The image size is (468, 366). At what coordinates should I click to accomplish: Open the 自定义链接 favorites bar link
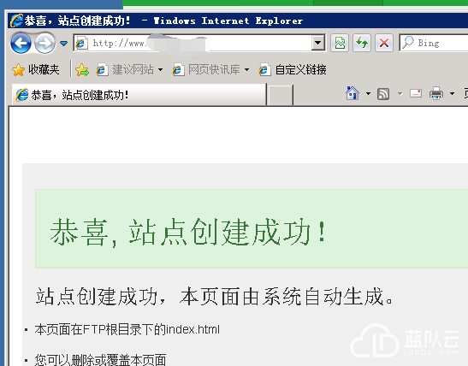(293, 70)
